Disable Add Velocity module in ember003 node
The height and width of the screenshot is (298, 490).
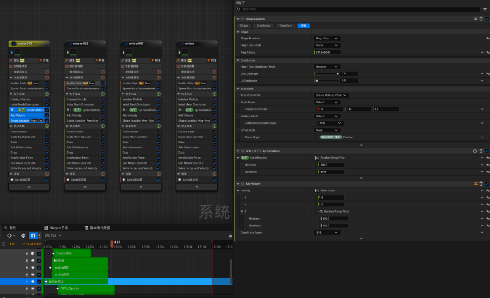47,115
